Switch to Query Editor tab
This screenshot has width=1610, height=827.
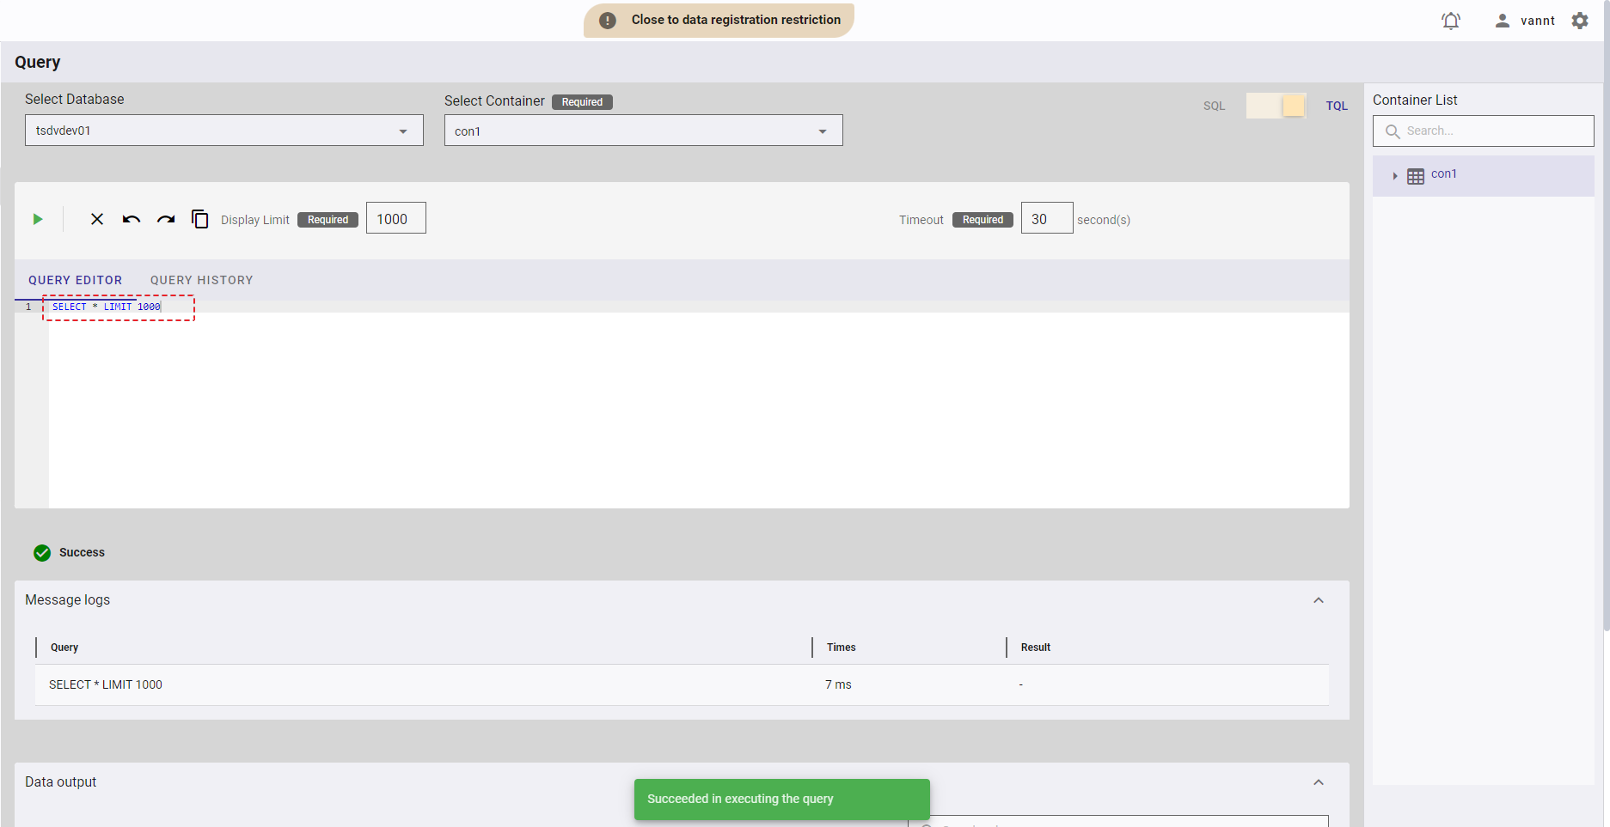(76, 280)
